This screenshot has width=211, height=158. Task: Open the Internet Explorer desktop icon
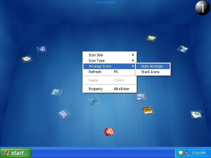[x=94, y=101]
